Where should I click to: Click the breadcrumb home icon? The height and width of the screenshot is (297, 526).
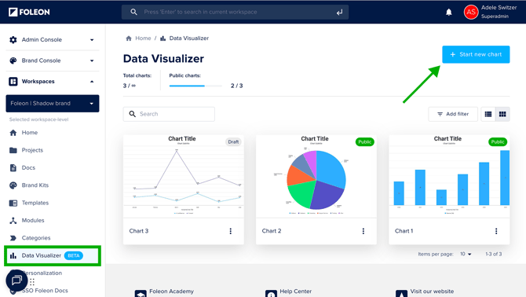tap(129, 38)
